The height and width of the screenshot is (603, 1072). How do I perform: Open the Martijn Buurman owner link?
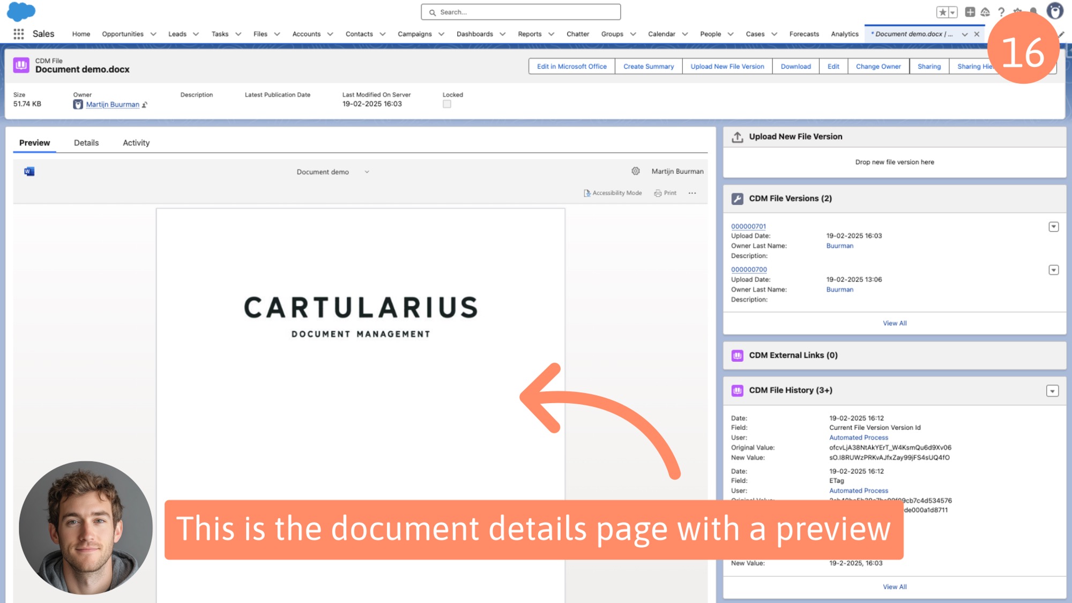[x=113, y=105]
